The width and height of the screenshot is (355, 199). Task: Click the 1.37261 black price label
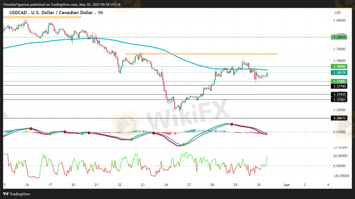pos(339,99)
